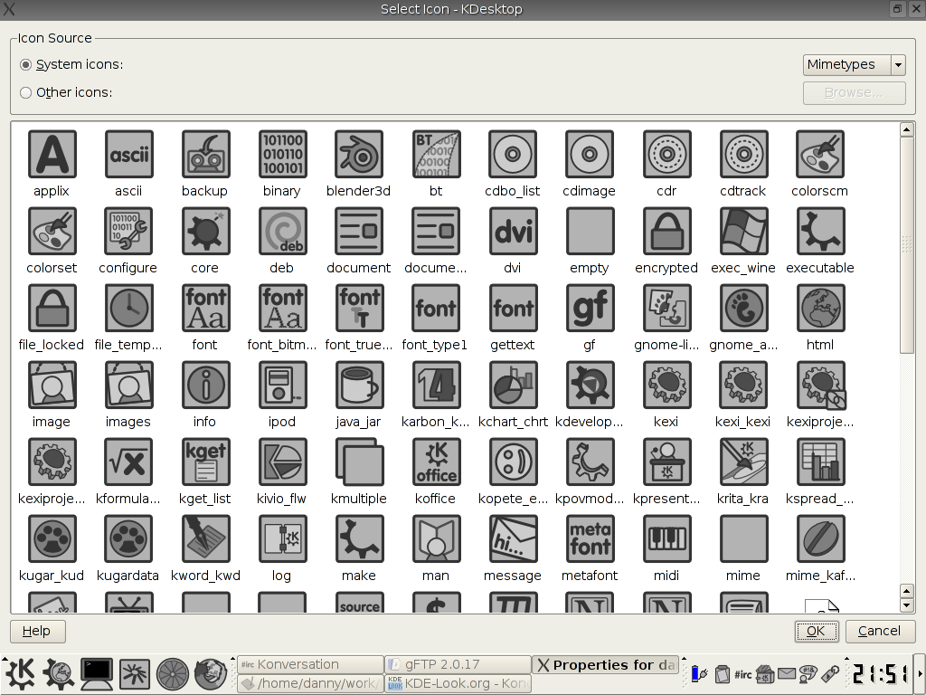The image size is (926, 695).
Task: Select the kformula square root icon
Action: coord(128,462)
